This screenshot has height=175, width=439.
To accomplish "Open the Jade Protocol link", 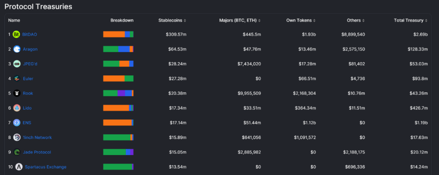I will coord(37,152).
